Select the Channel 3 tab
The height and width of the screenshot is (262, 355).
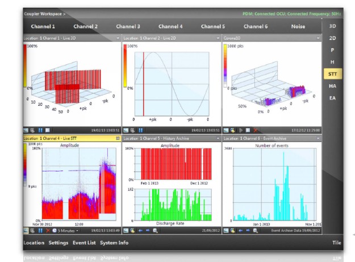(128, 26)
